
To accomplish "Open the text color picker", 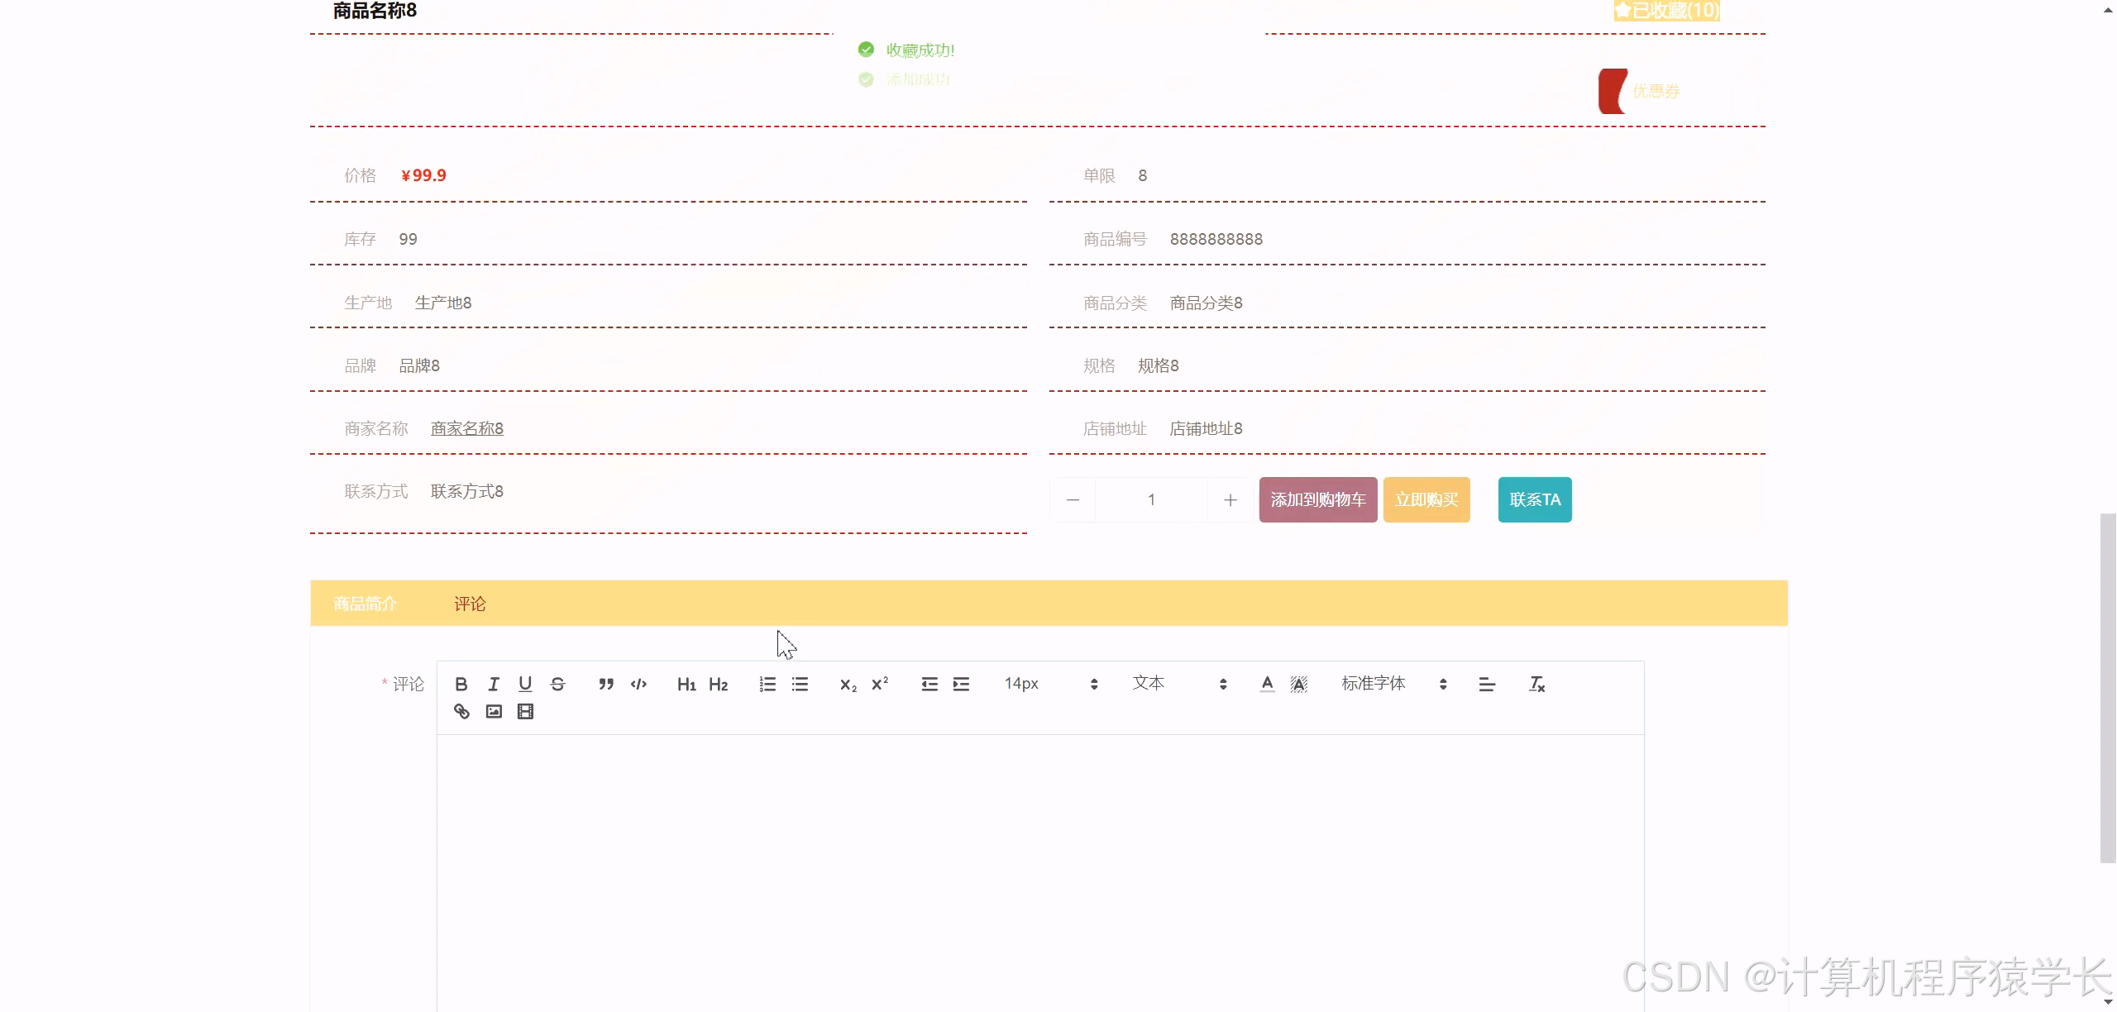I will (1267, 684).
